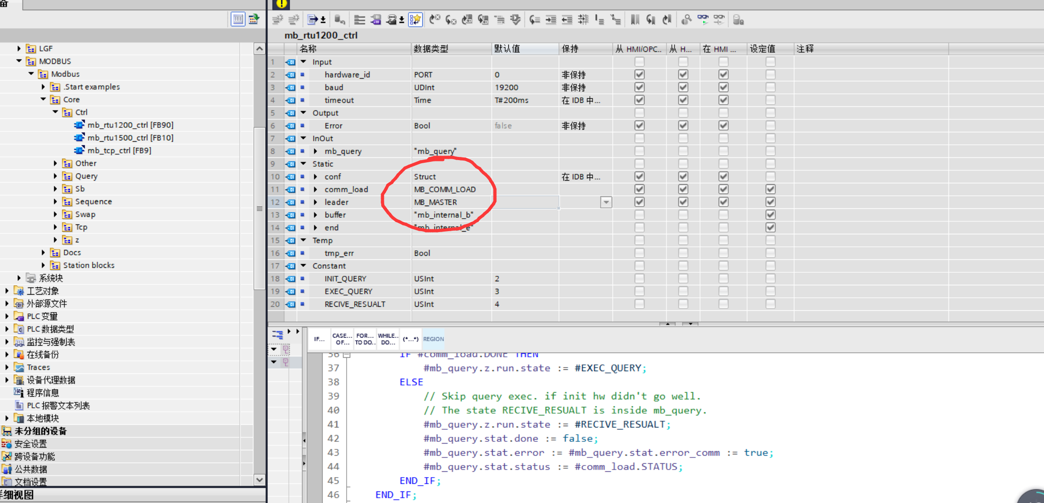Click the monitoring glasses with play icon

(703, 20)
